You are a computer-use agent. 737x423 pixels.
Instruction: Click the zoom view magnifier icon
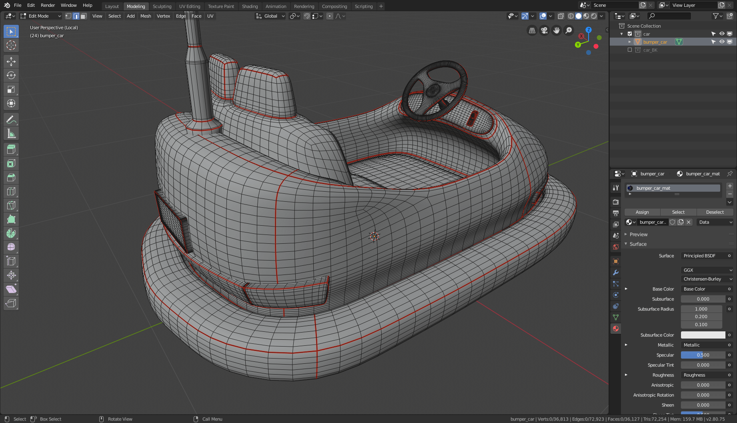569,30
